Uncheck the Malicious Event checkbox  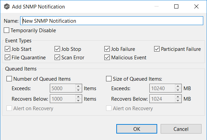(107, 57)
